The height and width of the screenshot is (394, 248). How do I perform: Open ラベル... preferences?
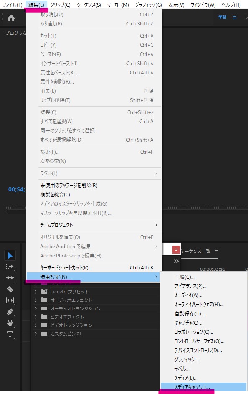point(204,369)
